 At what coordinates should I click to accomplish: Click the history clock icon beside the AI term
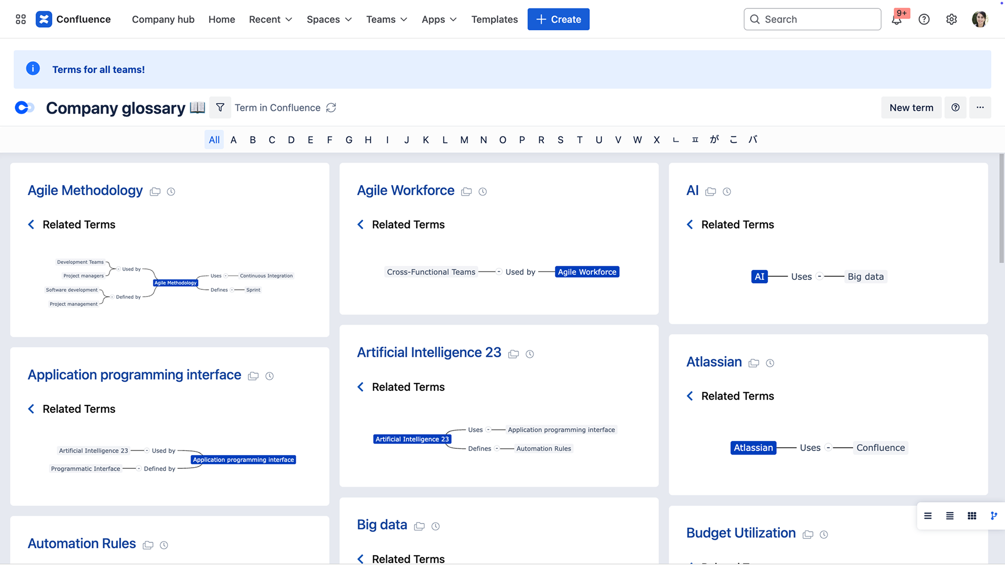[x=727, y=191]
